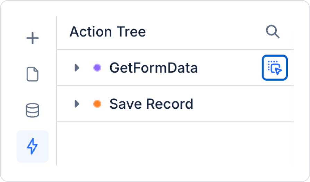310x182 pixels.
Task: Click blank space right of Save Record row
Action: tap(243, 104)
